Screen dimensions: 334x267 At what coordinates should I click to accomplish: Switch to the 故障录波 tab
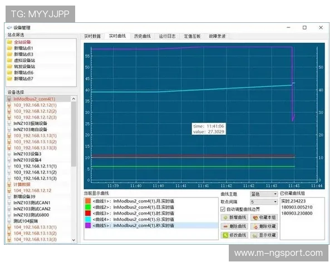coord(217,36)
